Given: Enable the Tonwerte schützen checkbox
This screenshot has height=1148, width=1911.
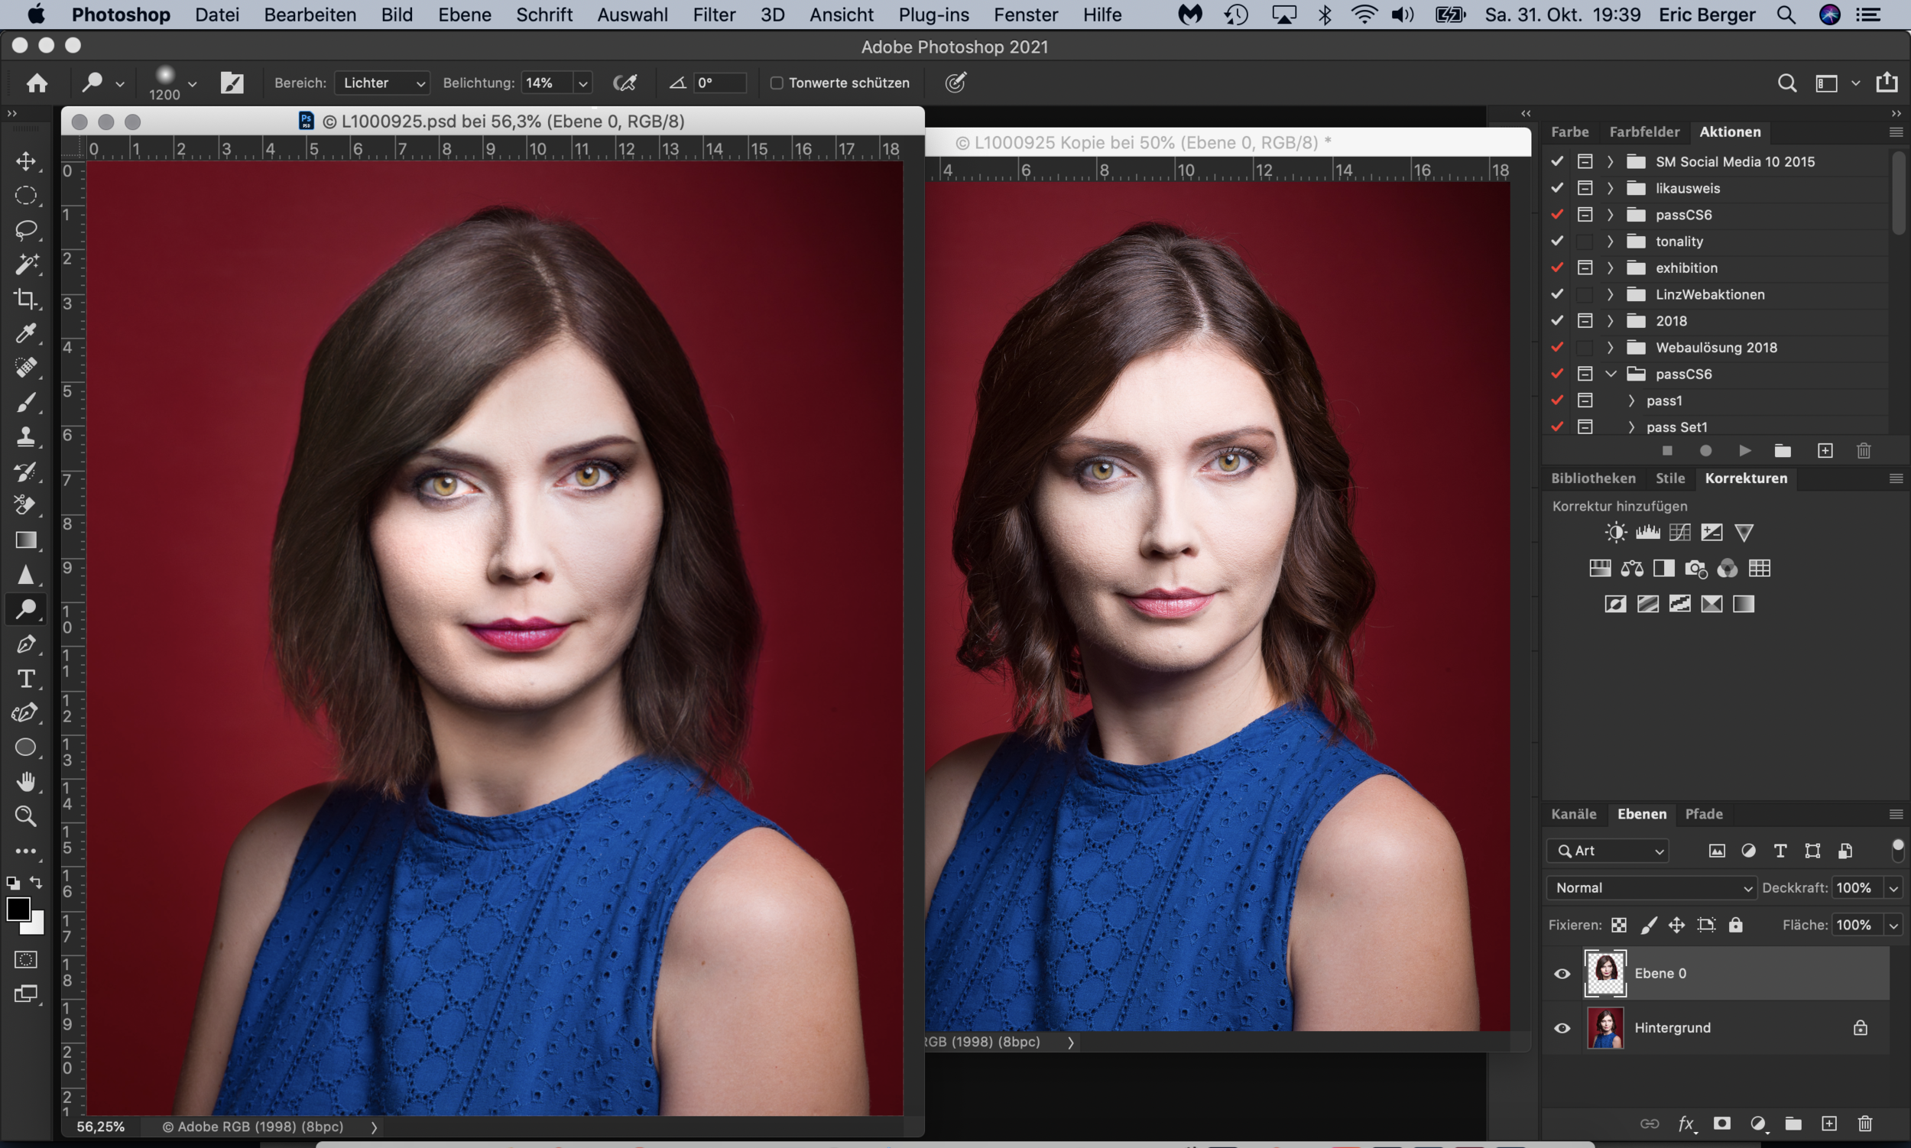Looking at the screenshot, I should pyautogui.click(x=777, y=83).
